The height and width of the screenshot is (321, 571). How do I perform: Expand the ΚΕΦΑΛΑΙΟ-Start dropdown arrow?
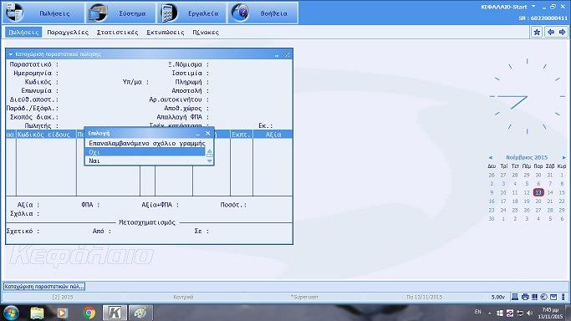click(533, 7)
